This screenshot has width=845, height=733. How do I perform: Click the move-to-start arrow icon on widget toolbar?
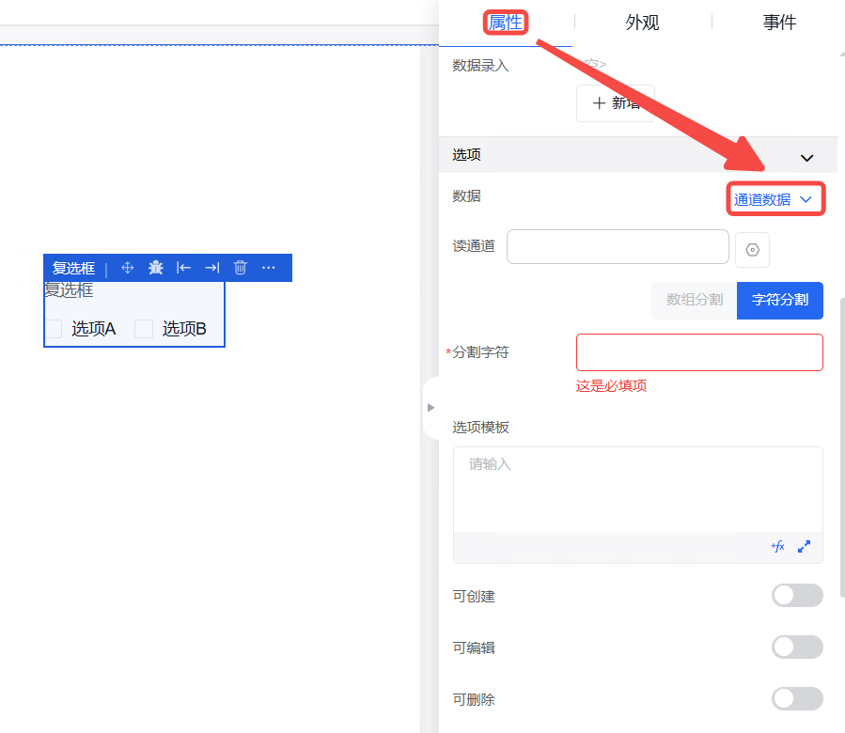pyautogui.click(x=184, y=268)
